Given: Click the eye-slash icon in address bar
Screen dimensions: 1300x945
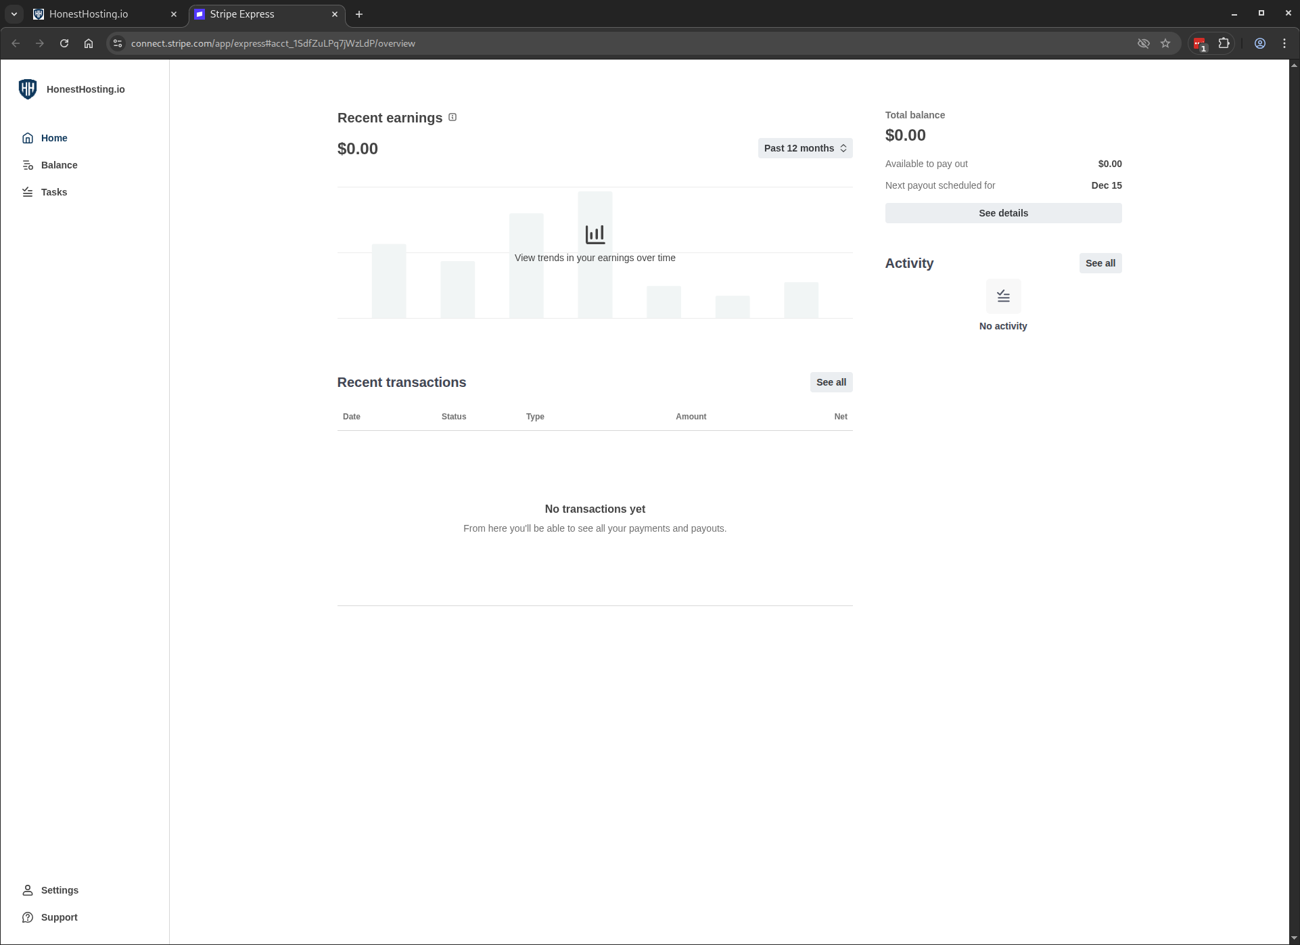Looking at the screenshot, I should tap(1143, 43).
